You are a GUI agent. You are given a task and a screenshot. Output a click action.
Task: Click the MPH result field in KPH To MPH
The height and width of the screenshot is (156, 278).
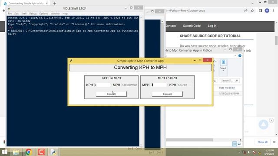pyautogui.click(x=129, y=85)
